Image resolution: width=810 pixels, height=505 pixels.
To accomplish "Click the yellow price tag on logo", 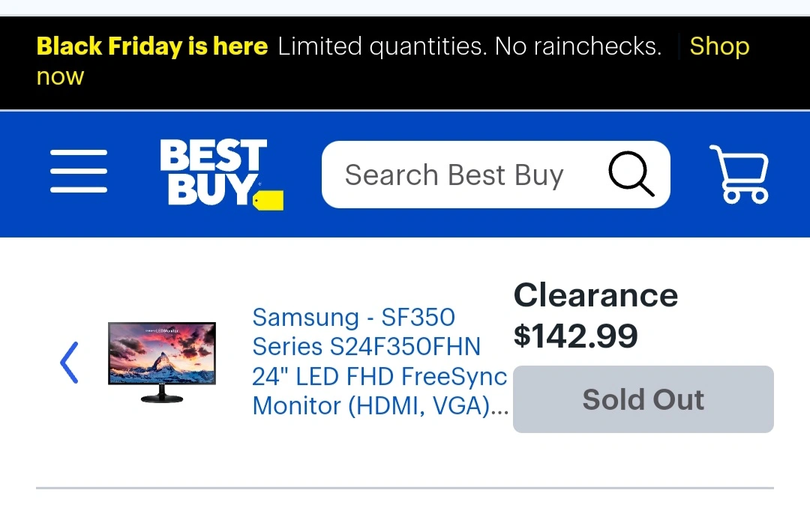I will pyautogui.click(x=268, y=200).
